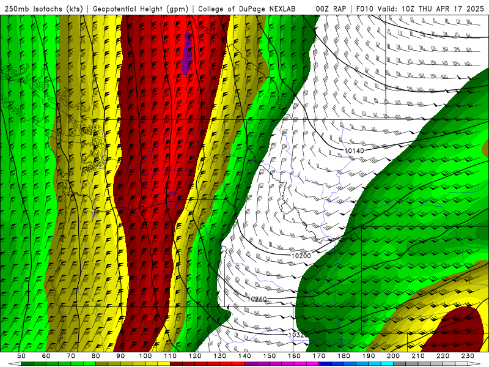Click the 'Geopotential Height (gpm)' title text

pyautogui.click(x=141, y=9)
